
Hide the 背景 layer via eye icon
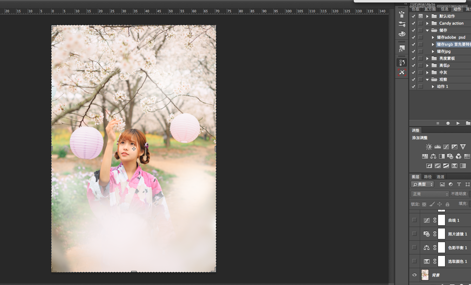coord(414,275)
